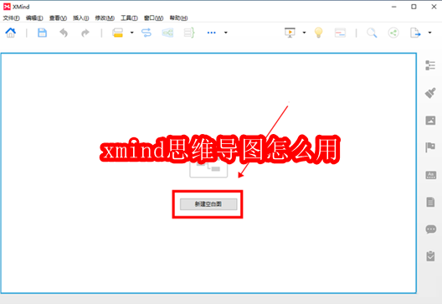Viewport: 442px width, 304px height.
Task: Open the 窗口(W) menu
Action: 154,18
